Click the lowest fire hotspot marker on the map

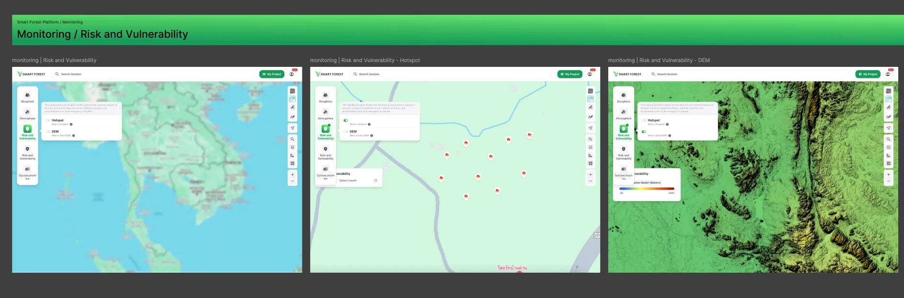coord(466,196)
